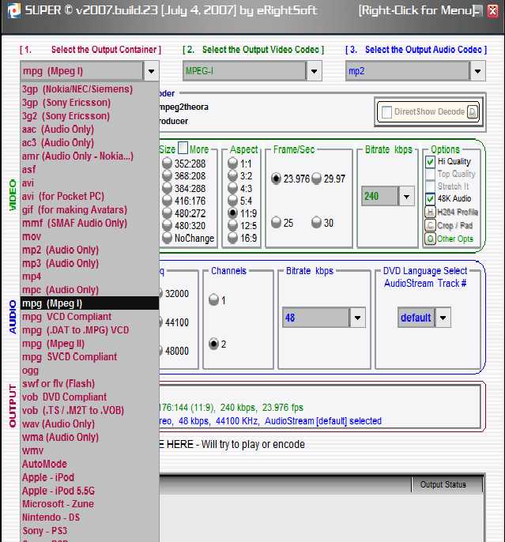Open the Output Audio Codec dropdown arrow
This screenshot has width=505, height=542.
[x=477, y=71]
